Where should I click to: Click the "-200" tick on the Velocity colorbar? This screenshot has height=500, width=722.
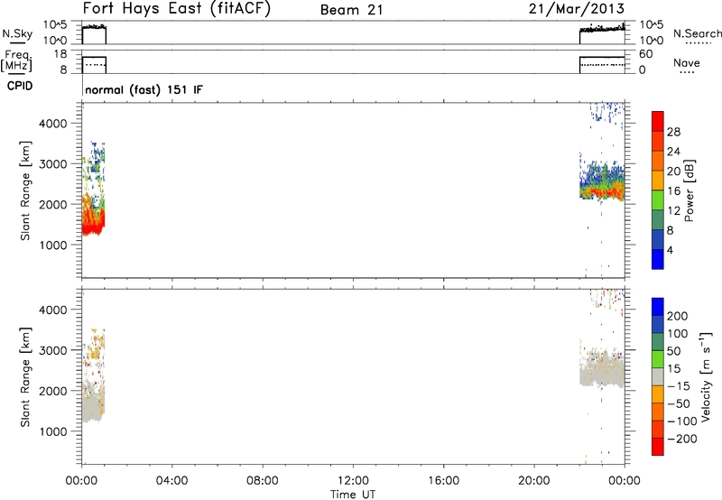click(x=682, y=439)
